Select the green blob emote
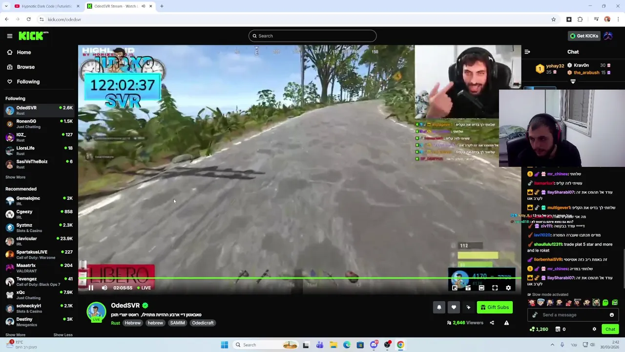 tap(605, 303)
